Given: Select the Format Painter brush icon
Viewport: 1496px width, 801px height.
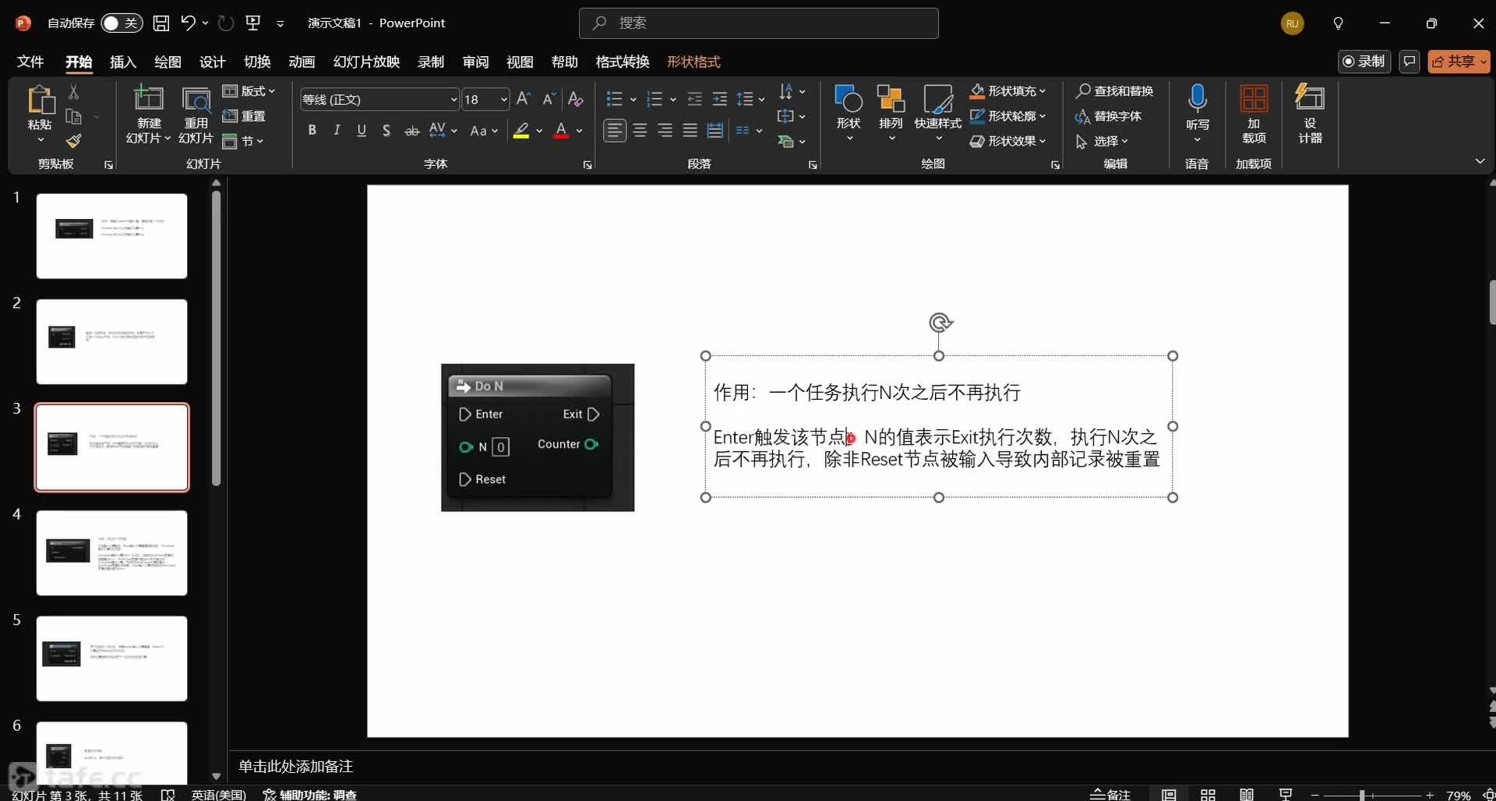Looking at the screenshot, I should tap(73, 141).
